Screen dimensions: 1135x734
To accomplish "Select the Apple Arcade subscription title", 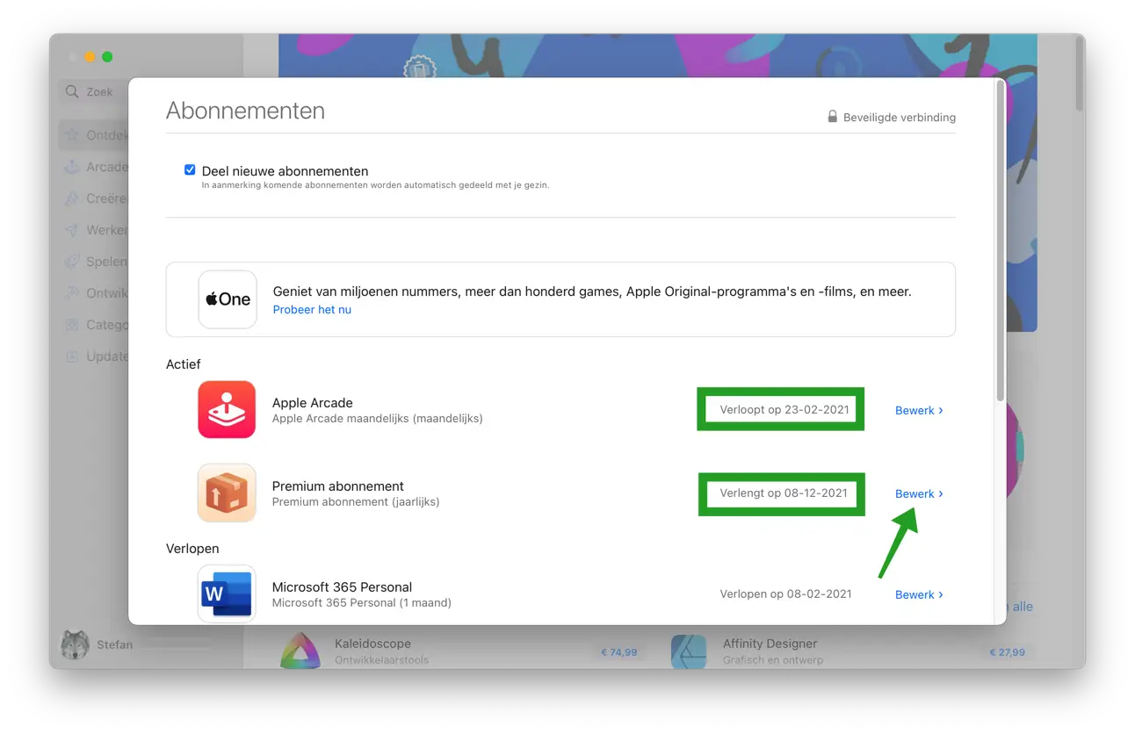I will [x=312, y=403].
